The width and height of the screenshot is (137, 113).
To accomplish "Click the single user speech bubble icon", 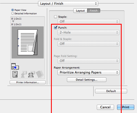I will (x=24, y=74).
